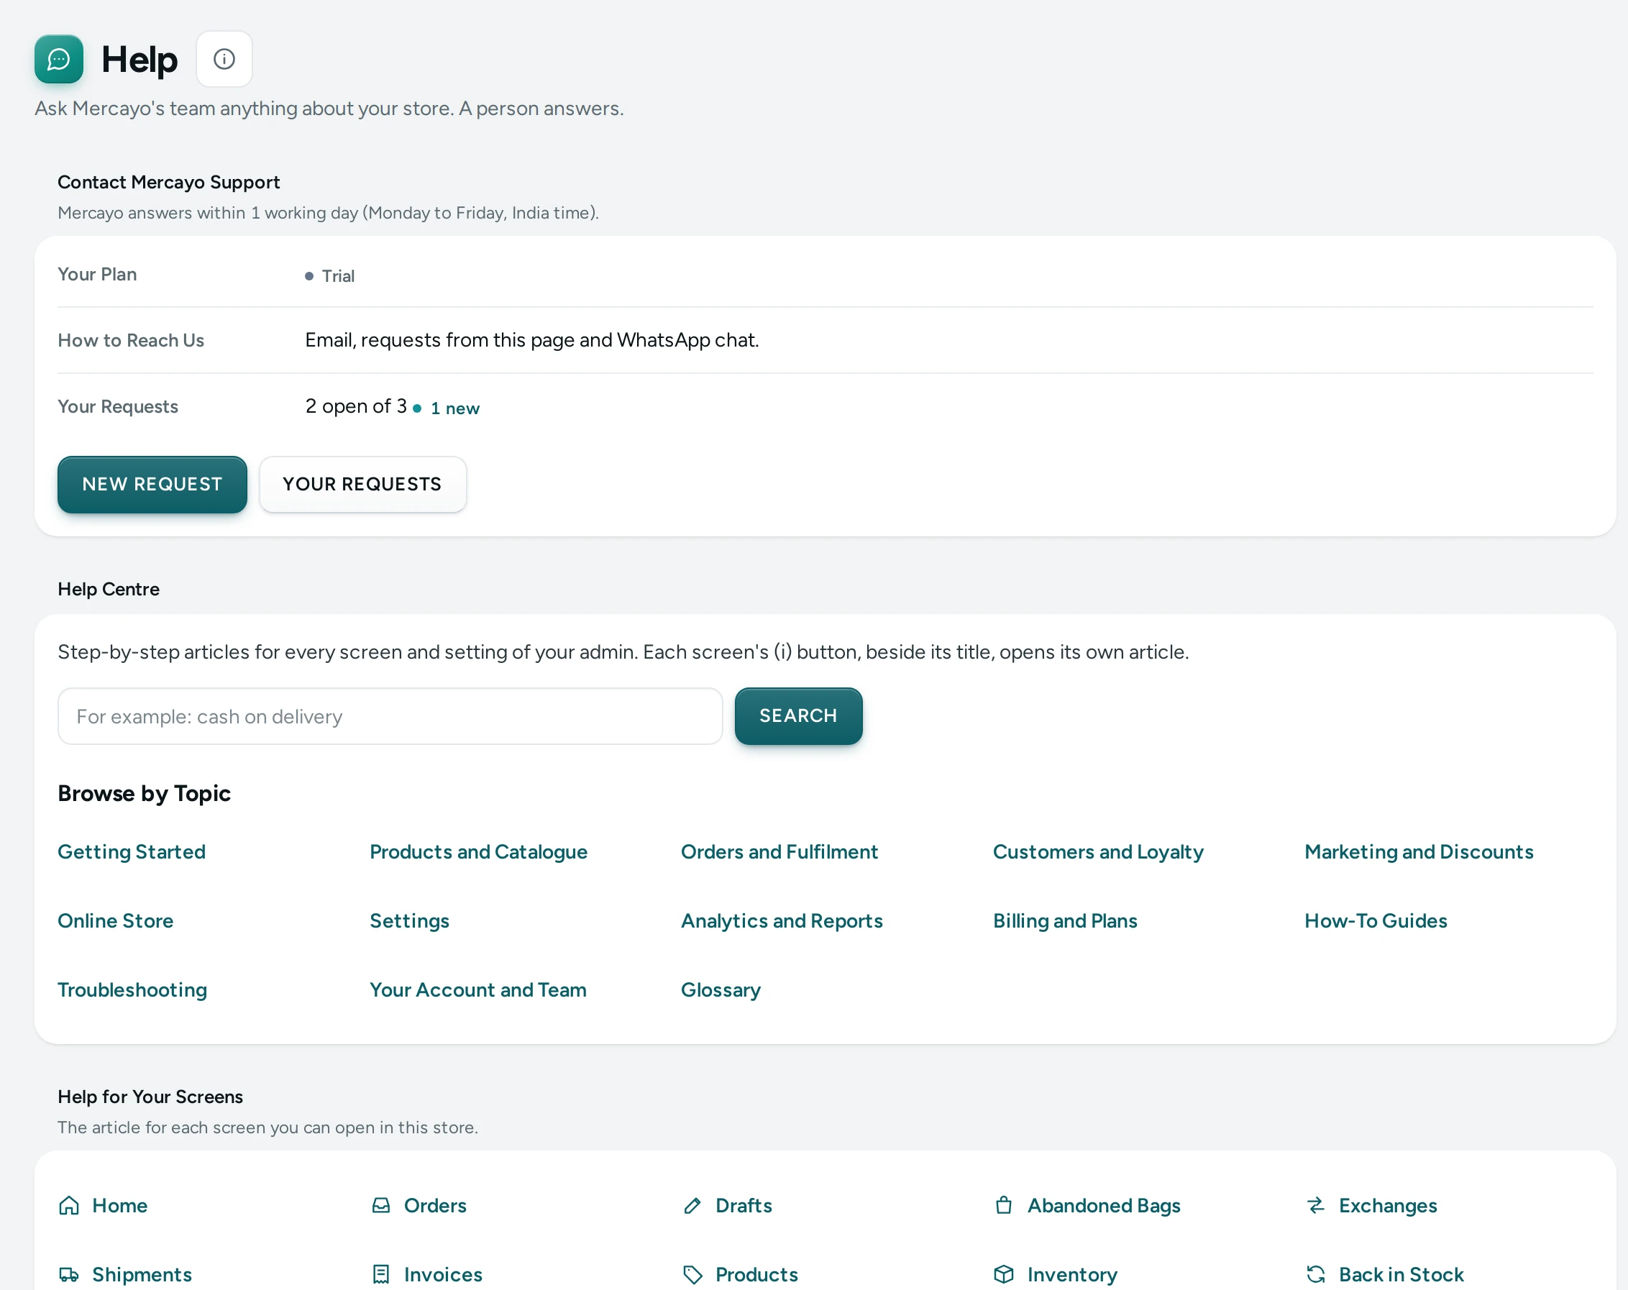
Task: Click the Drafts pencil icon
Action: point(692,1205)
